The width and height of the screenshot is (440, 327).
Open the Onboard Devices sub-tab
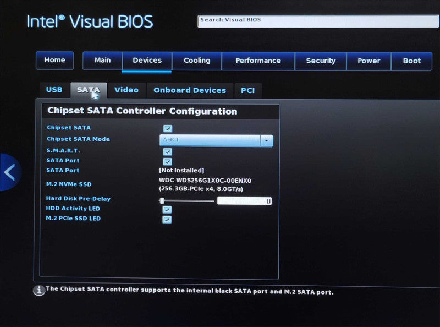190,90
